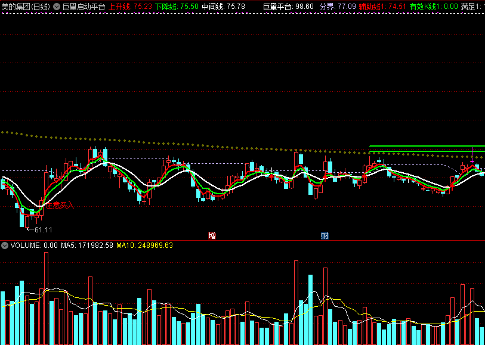Click the 巨量启动平台 indicator name
The width and height of the screenshot is (485, 345).
coord(84,7)
